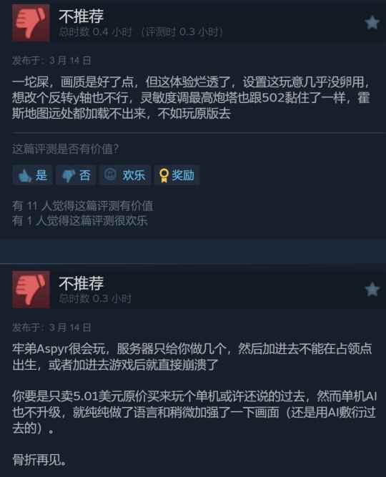Click the second review's 总时数 0.3 小时 text

tap(95, 298)
